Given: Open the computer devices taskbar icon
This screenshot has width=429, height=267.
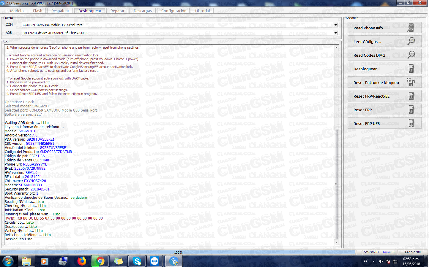Looking at the screenshot, I should (x=63, y=261).
